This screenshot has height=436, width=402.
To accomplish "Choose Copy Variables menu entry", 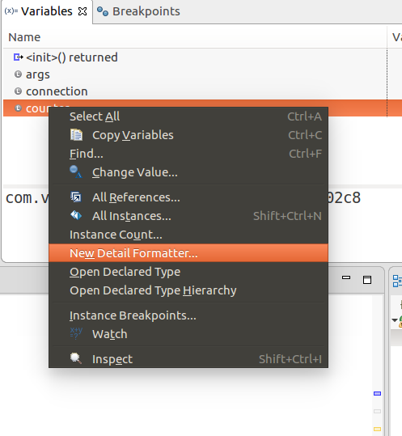I will 188,135.
